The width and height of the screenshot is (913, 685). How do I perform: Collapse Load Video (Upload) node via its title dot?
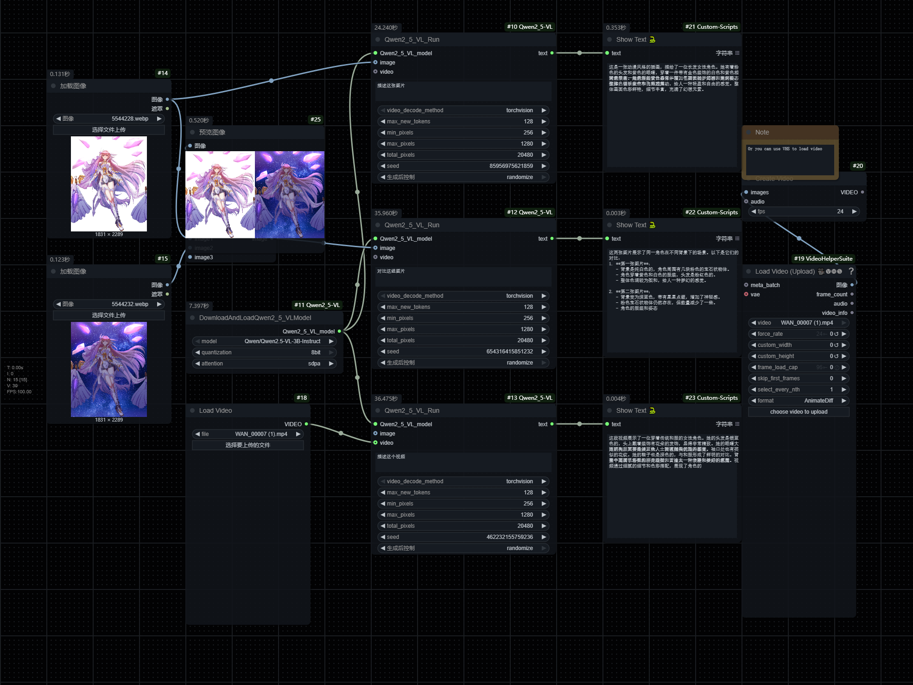point(748,271)
